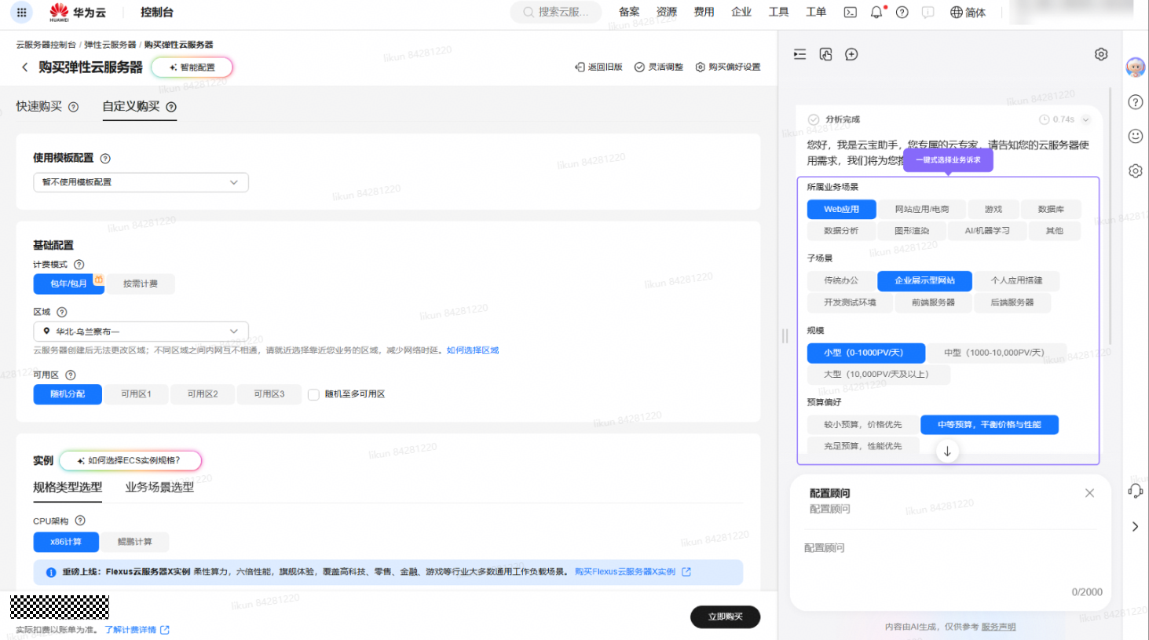Click the cloud assistant avatar in the sidebar
The height and width of the screenshot is (640, 1149).
click(x=1136, y=68)
